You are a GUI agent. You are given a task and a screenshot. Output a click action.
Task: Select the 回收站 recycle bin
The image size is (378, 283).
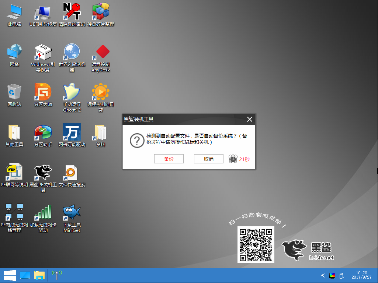[14, 92]
